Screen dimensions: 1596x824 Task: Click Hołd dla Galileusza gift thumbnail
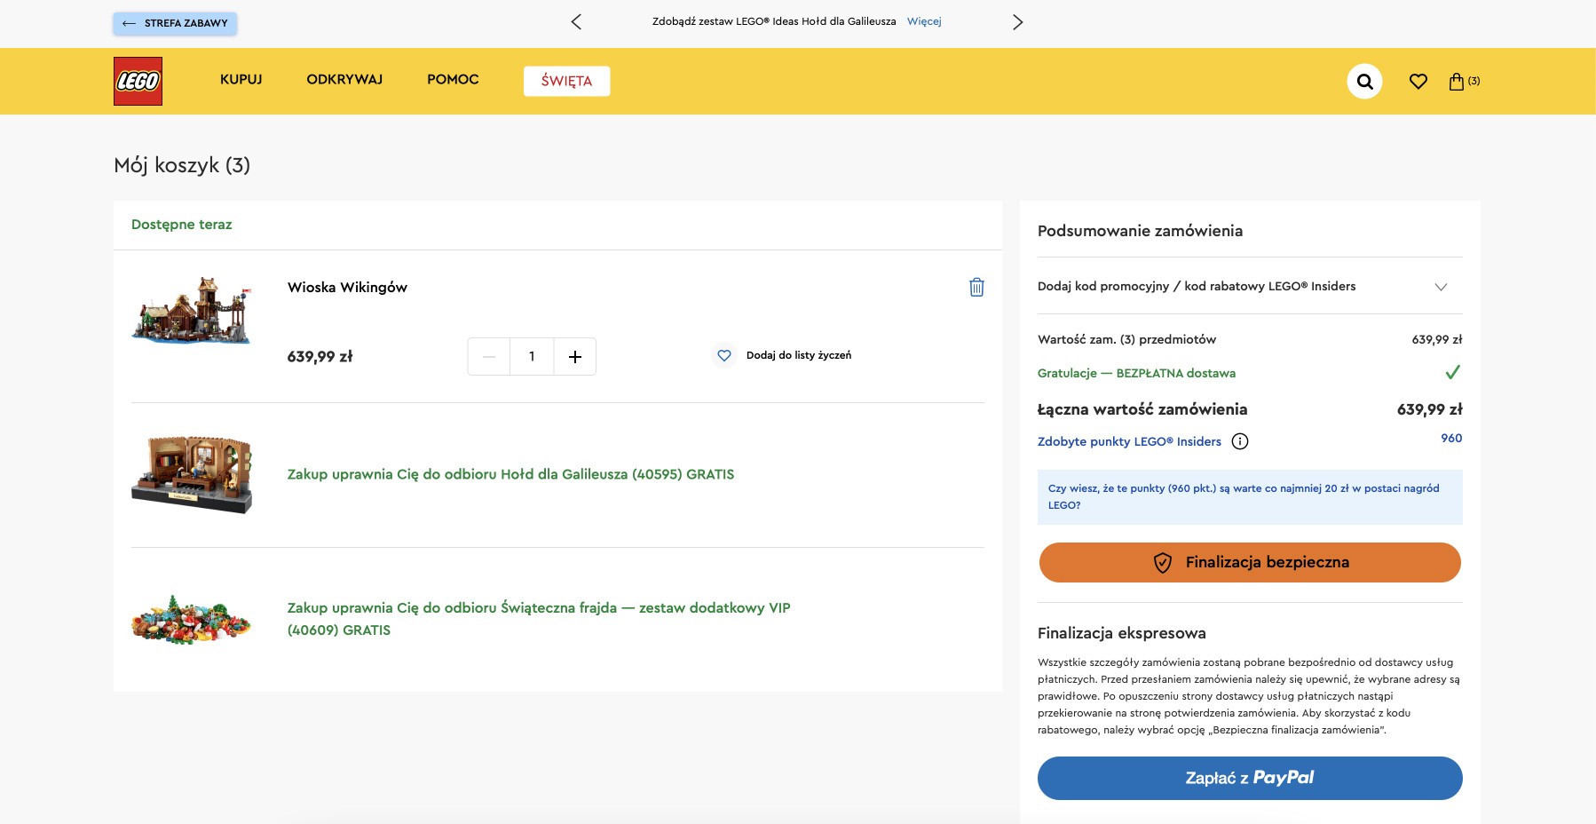click(x=192, y=474)
